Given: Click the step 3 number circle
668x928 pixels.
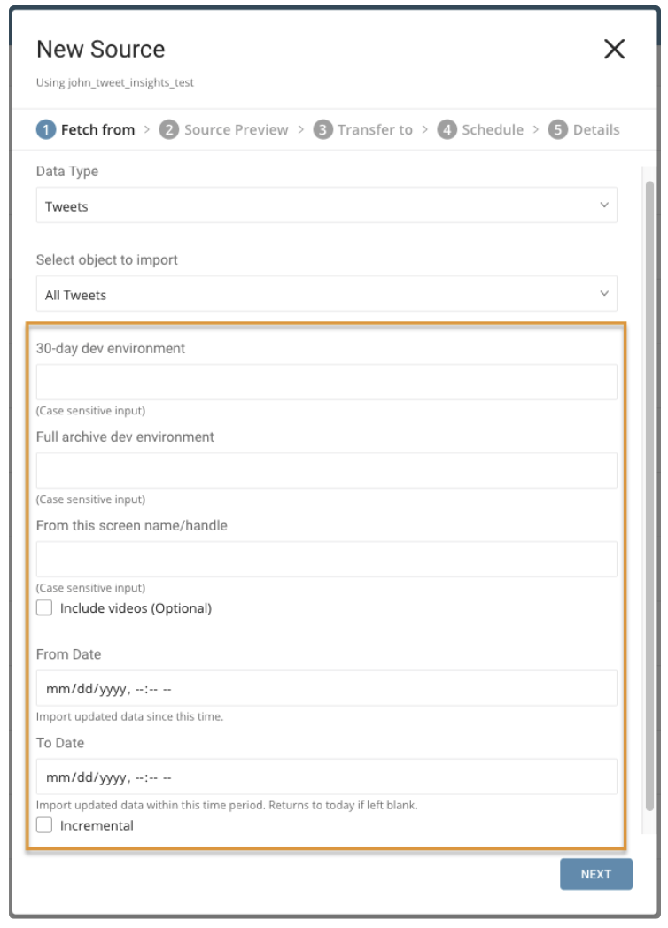Looking at the screenshot, I should tap(322, 130).
